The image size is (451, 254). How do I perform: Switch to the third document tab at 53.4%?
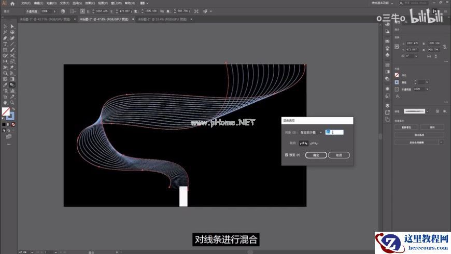(x=162, y=19)
